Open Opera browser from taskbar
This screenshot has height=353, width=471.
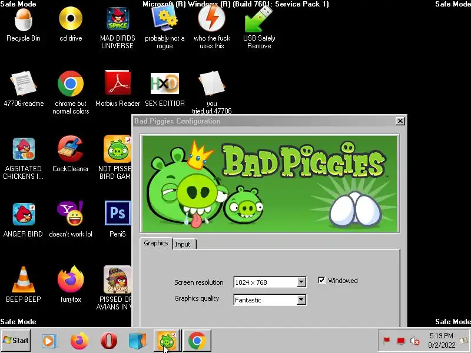[x=109, y=341]
